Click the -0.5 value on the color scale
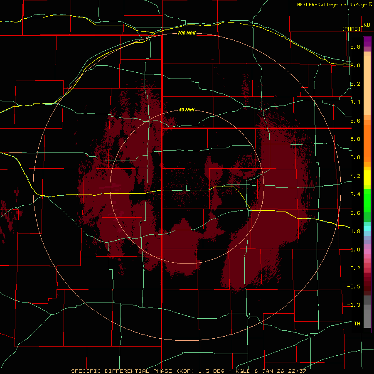374x374 pixels. (x=354, y=287)
